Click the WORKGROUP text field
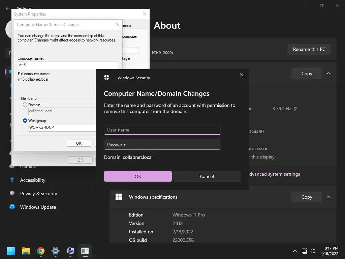 click(x=62, y=128)
